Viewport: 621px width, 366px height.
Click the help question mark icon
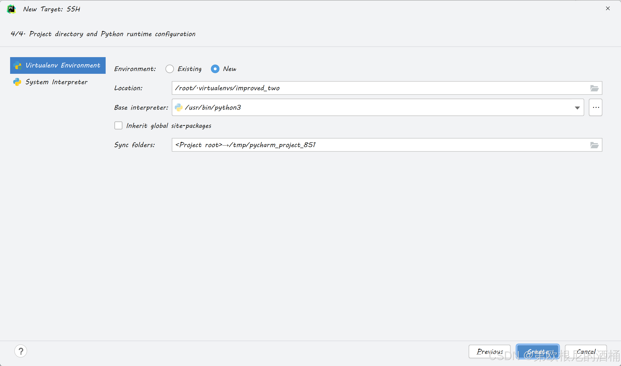[x=20, y=351]
